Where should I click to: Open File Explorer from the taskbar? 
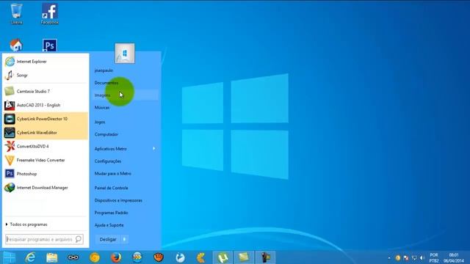(x=52, y=257)
